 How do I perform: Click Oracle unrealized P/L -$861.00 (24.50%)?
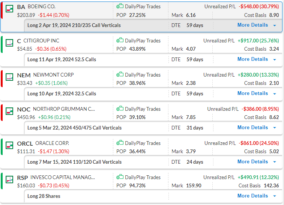coord(259,143)
